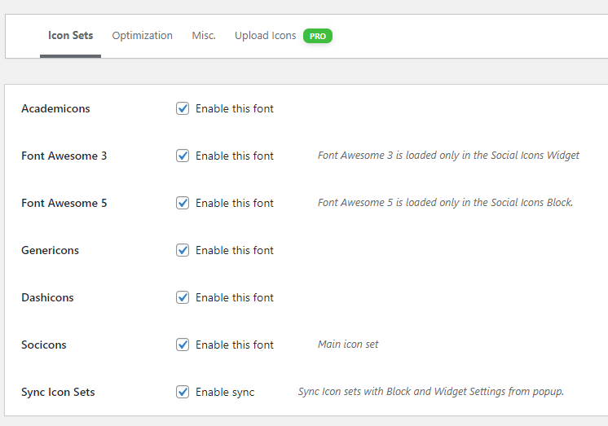The image size is (608, 426).
Task: Switch to the Icon Sets tab
Action: 70,36
